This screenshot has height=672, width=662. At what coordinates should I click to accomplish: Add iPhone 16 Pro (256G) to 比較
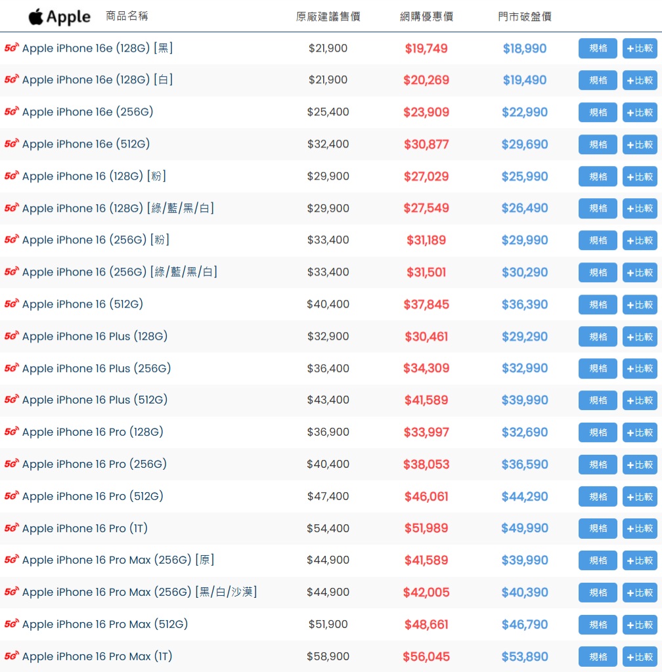tap(640, 465)
